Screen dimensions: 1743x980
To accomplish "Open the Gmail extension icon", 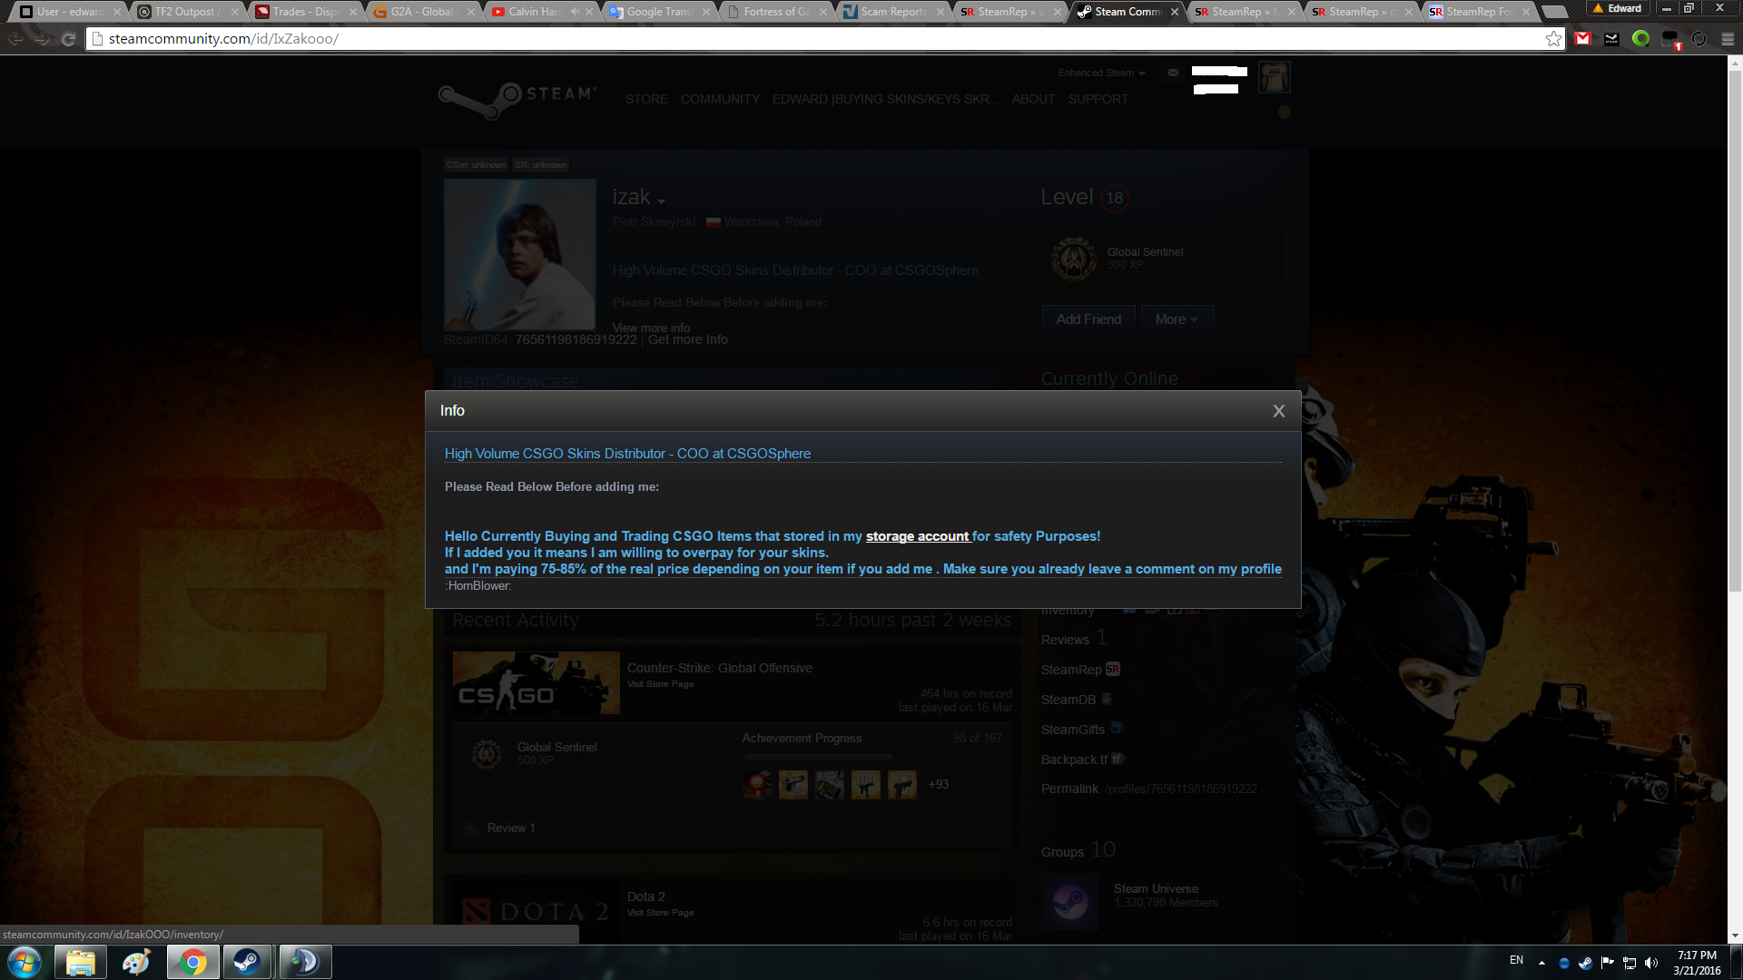I will click(1583, 39).
